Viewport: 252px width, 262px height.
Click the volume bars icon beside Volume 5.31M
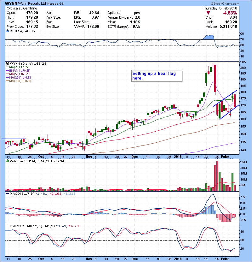pyautogui.click(x=7, y=161)
